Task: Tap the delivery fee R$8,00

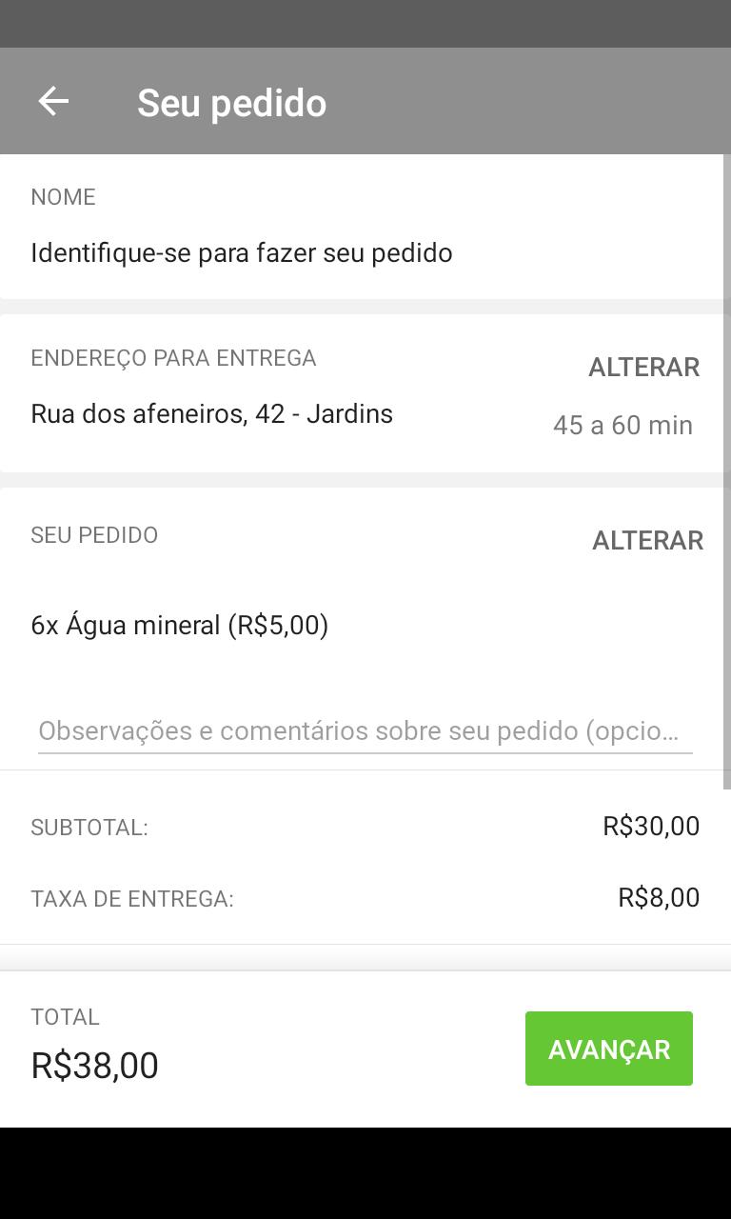Action: pyautogui.click(x=659, y=897)
